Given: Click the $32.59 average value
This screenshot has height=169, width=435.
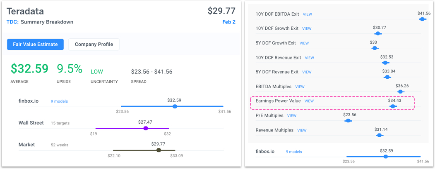Looking at the screenshot, I should click(29, 69).
